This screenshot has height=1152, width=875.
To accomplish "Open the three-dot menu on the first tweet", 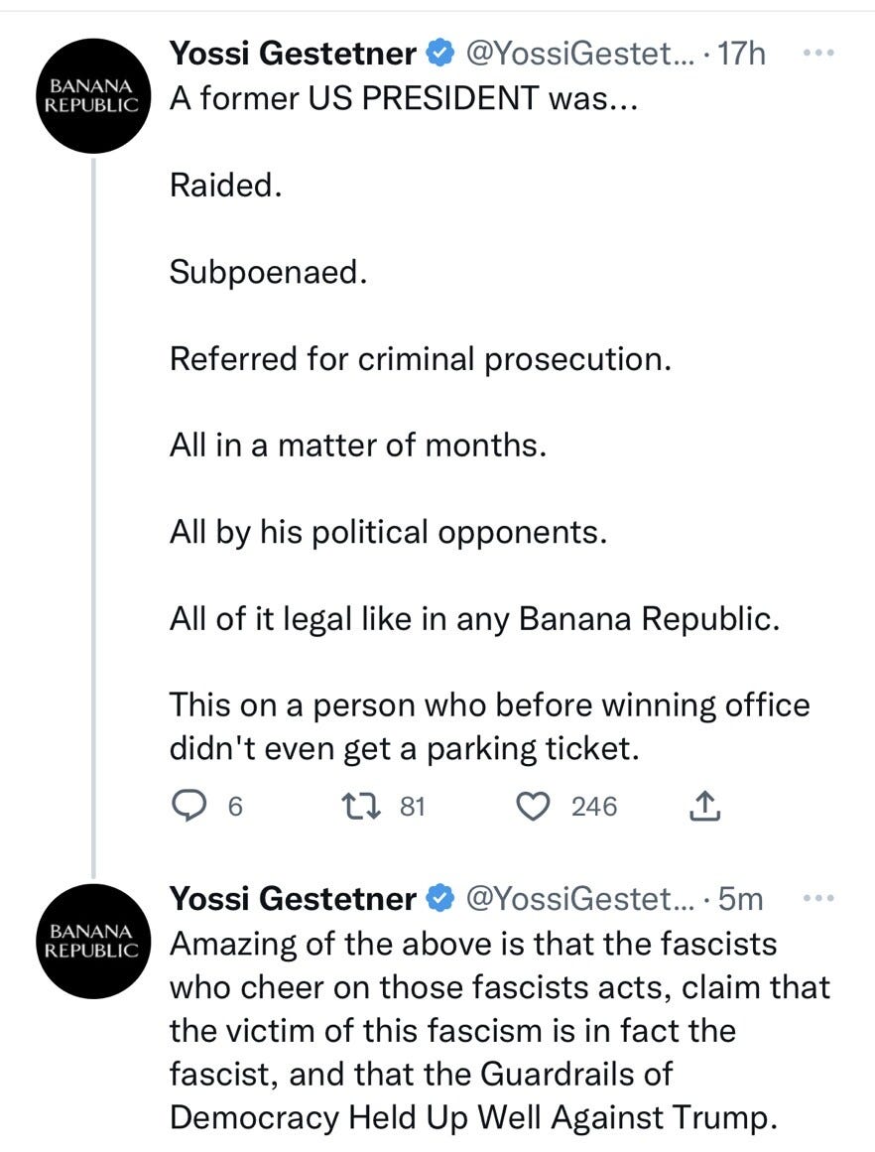I will pyautogui.click(x=817, y=50).
